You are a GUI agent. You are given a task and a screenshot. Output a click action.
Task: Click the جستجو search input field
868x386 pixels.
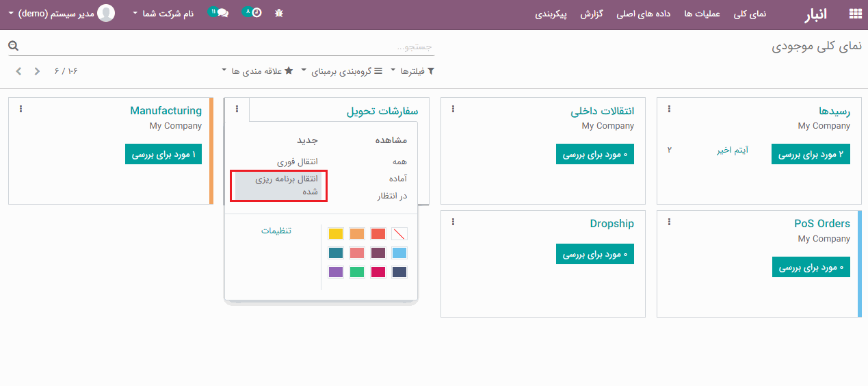tap(229, 47)
